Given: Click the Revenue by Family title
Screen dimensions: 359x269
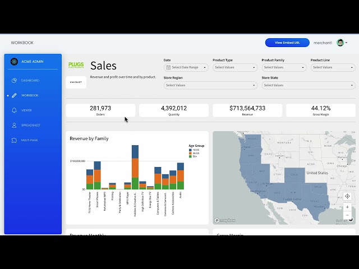Looking at the screenshot, I should pos(89,138).
